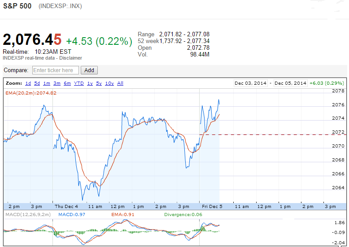The image size is (349, 247).
Task: Click the S&P 500 title
Action: coord(17,6)
